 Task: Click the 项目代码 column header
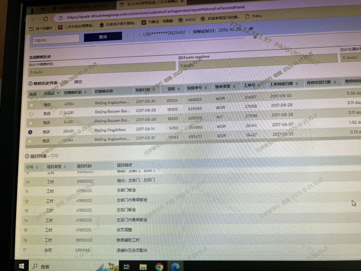coord(84,166)
